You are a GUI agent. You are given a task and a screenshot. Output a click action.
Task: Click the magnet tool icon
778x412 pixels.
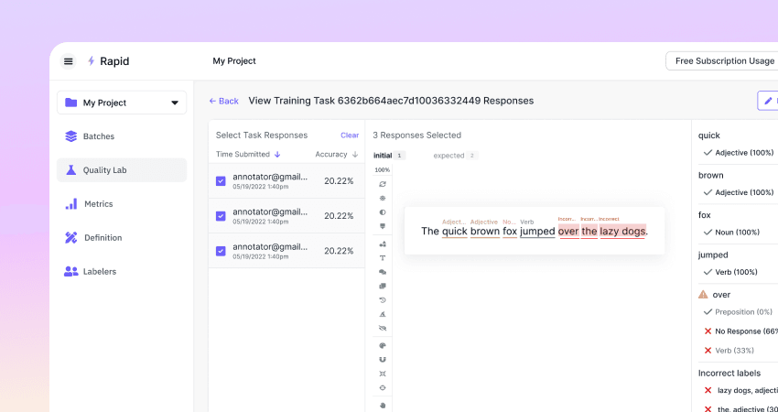coord(383,359)
